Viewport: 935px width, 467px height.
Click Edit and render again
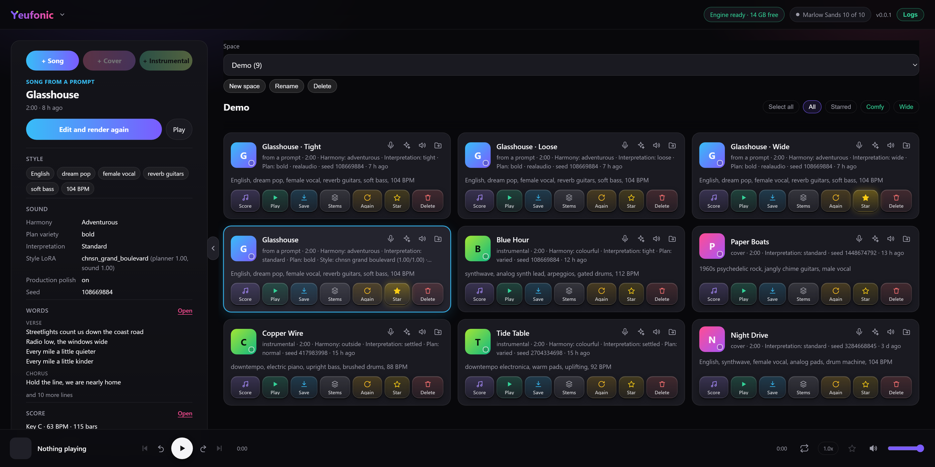pos(94,129)
